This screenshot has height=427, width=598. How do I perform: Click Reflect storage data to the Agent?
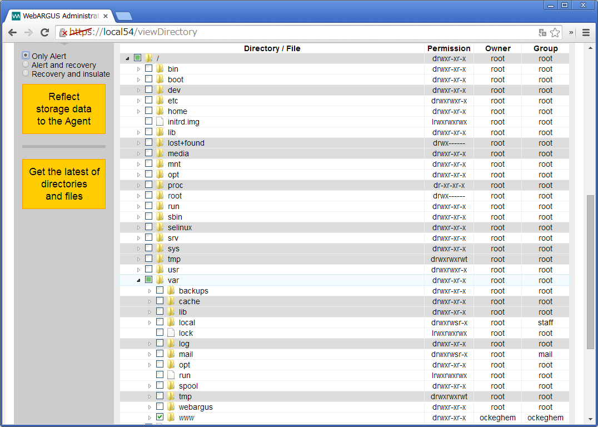64,109
